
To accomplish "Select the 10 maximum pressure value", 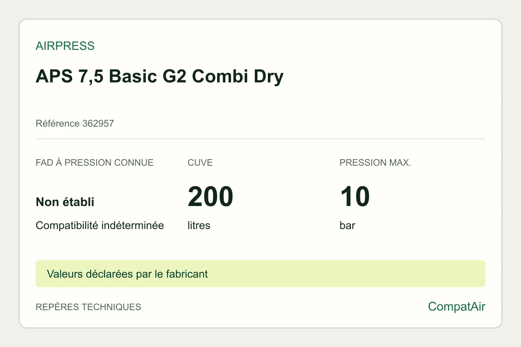I will pos(355,196).
